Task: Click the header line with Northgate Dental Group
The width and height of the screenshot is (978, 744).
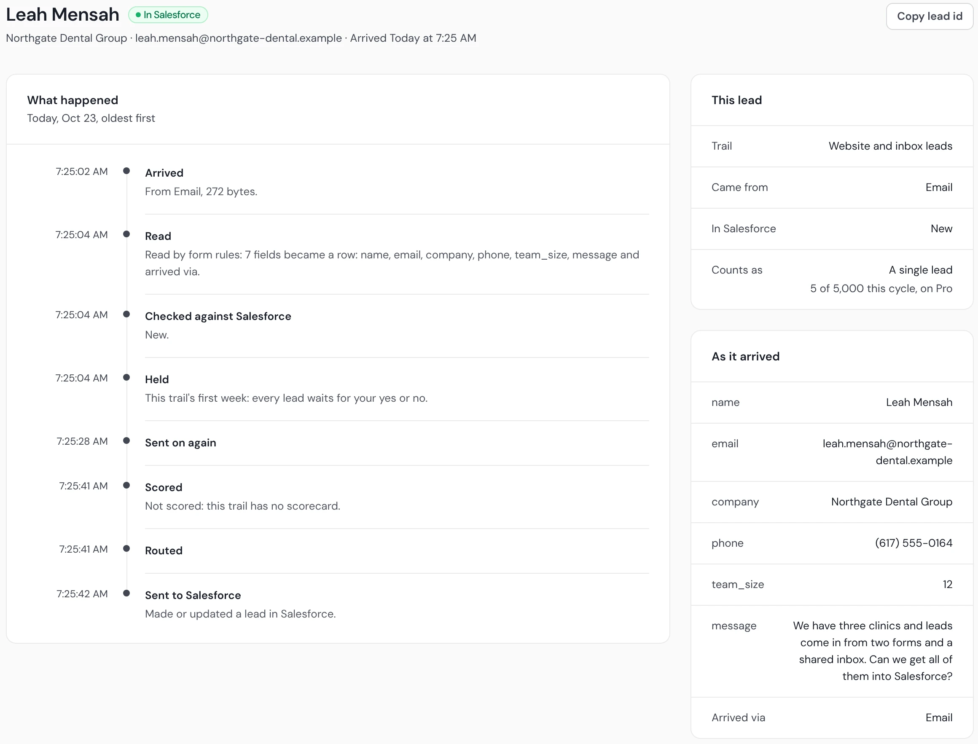Action: (241, 38)
